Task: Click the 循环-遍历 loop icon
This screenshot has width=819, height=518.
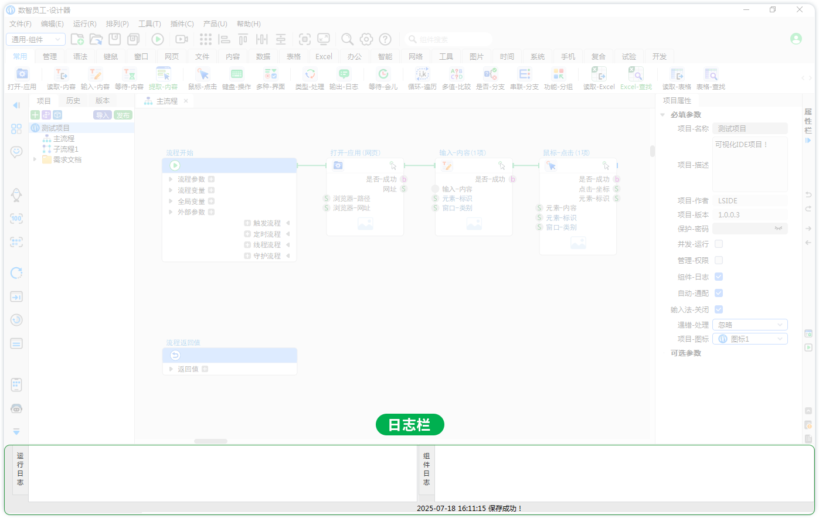Action: (422, 74)
